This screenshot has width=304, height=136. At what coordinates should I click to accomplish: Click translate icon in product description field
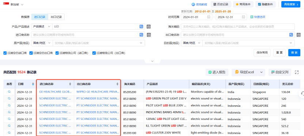141,27
